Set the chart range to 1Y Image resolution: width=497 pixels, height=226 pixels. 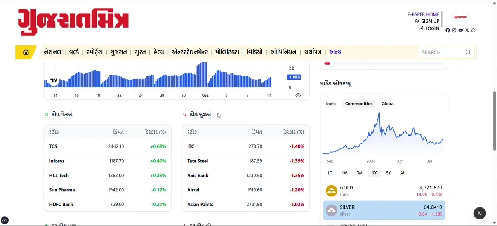[x=374, y=173]
